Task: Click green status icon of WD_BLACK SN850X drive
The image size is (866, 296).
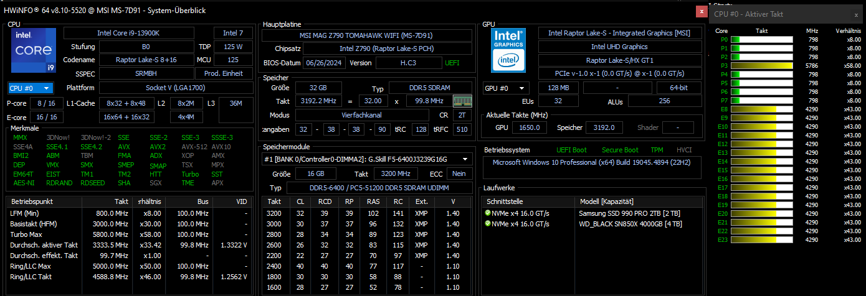Action: (488, 224)
